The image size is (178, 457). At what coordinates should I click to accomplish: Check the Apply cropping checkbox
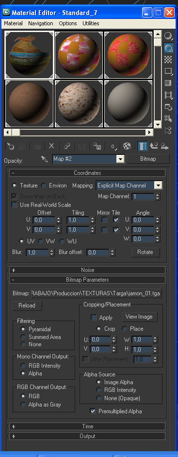94,318
